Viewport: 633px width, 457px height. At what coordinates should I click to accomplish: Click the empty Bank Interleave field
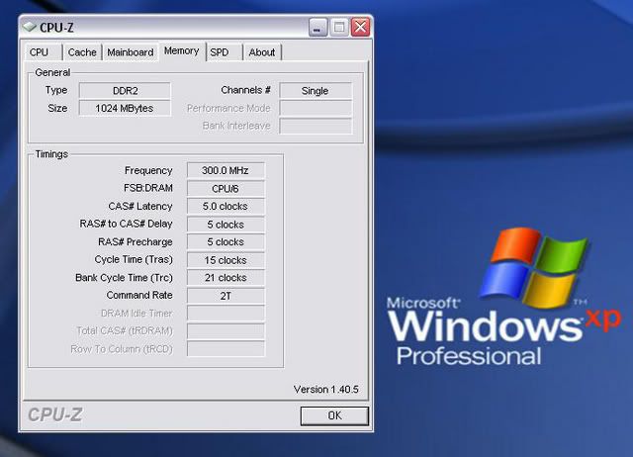click(x=316, y=126)
